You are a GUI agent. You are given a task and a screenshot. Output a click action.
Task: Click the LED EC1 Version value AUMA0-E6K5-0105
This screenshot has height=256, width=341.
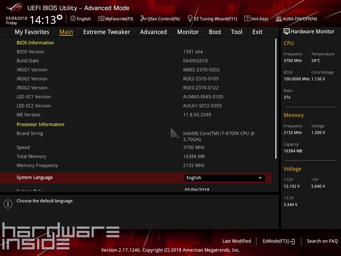click(x=203, y=97)
